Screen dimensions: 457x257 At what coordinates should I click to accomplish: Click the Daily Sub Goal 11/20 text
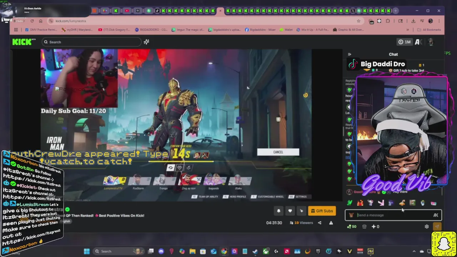pyautogui.click(x=73, y=111)
